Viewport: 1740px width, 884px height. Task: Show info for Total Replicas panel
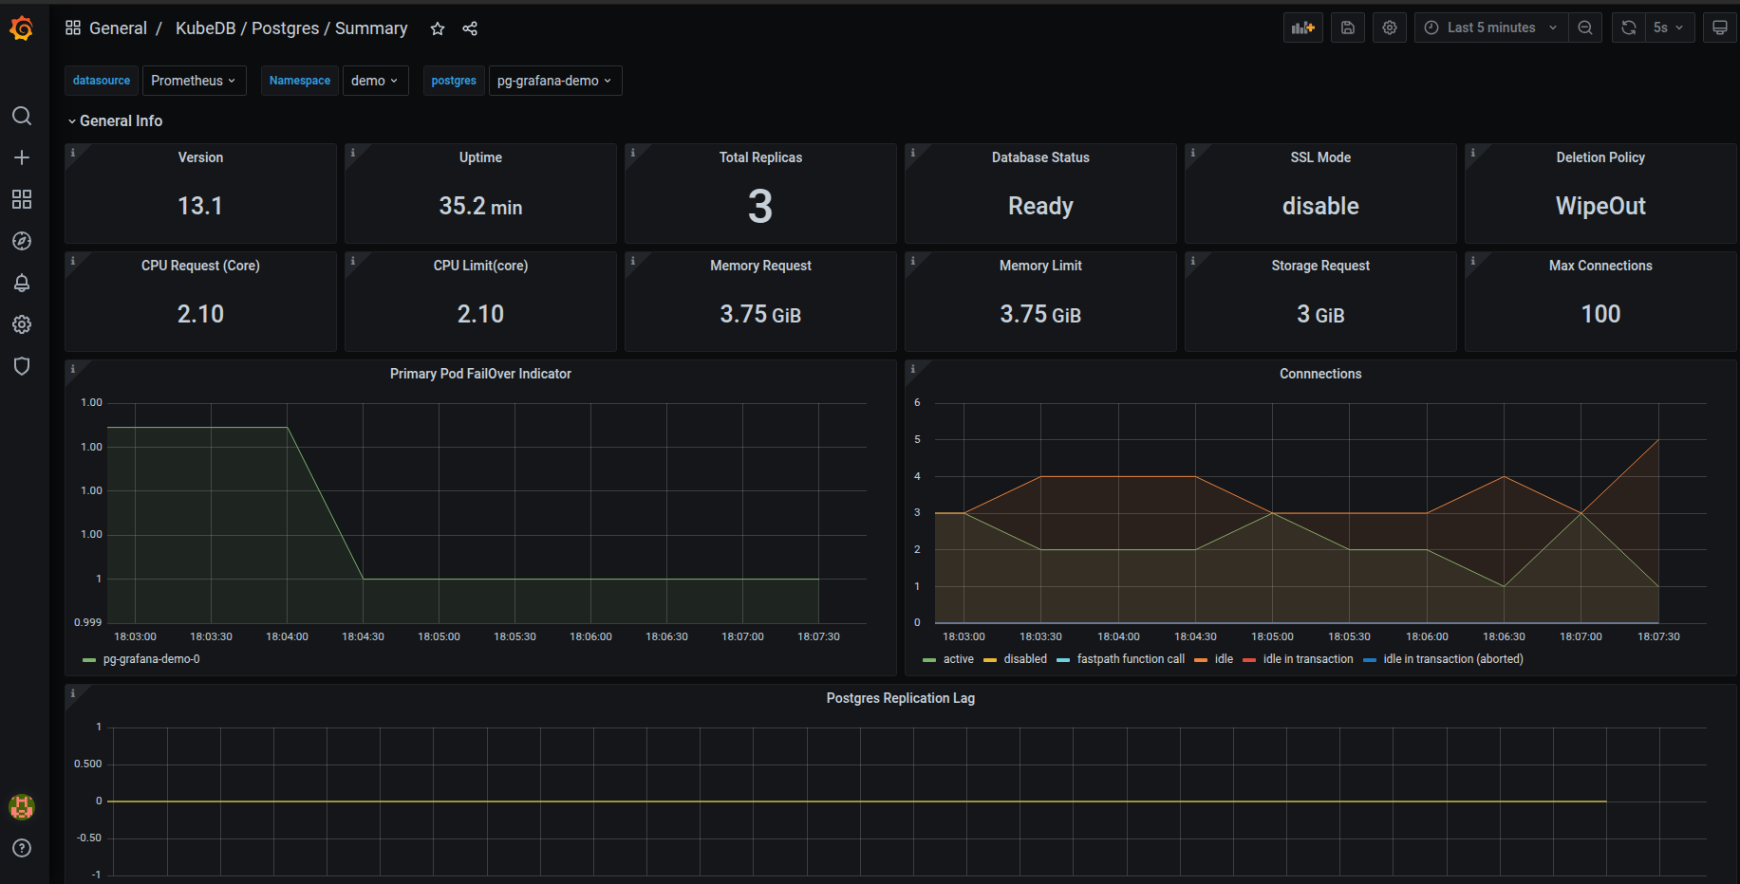tap(633, 153)
